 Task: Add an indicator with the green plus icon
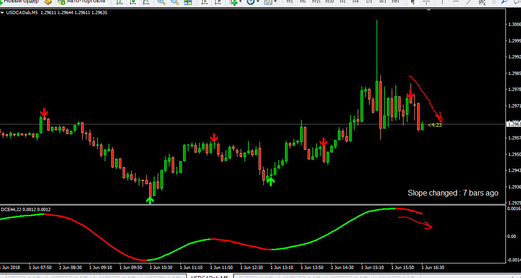pos(234,2)
